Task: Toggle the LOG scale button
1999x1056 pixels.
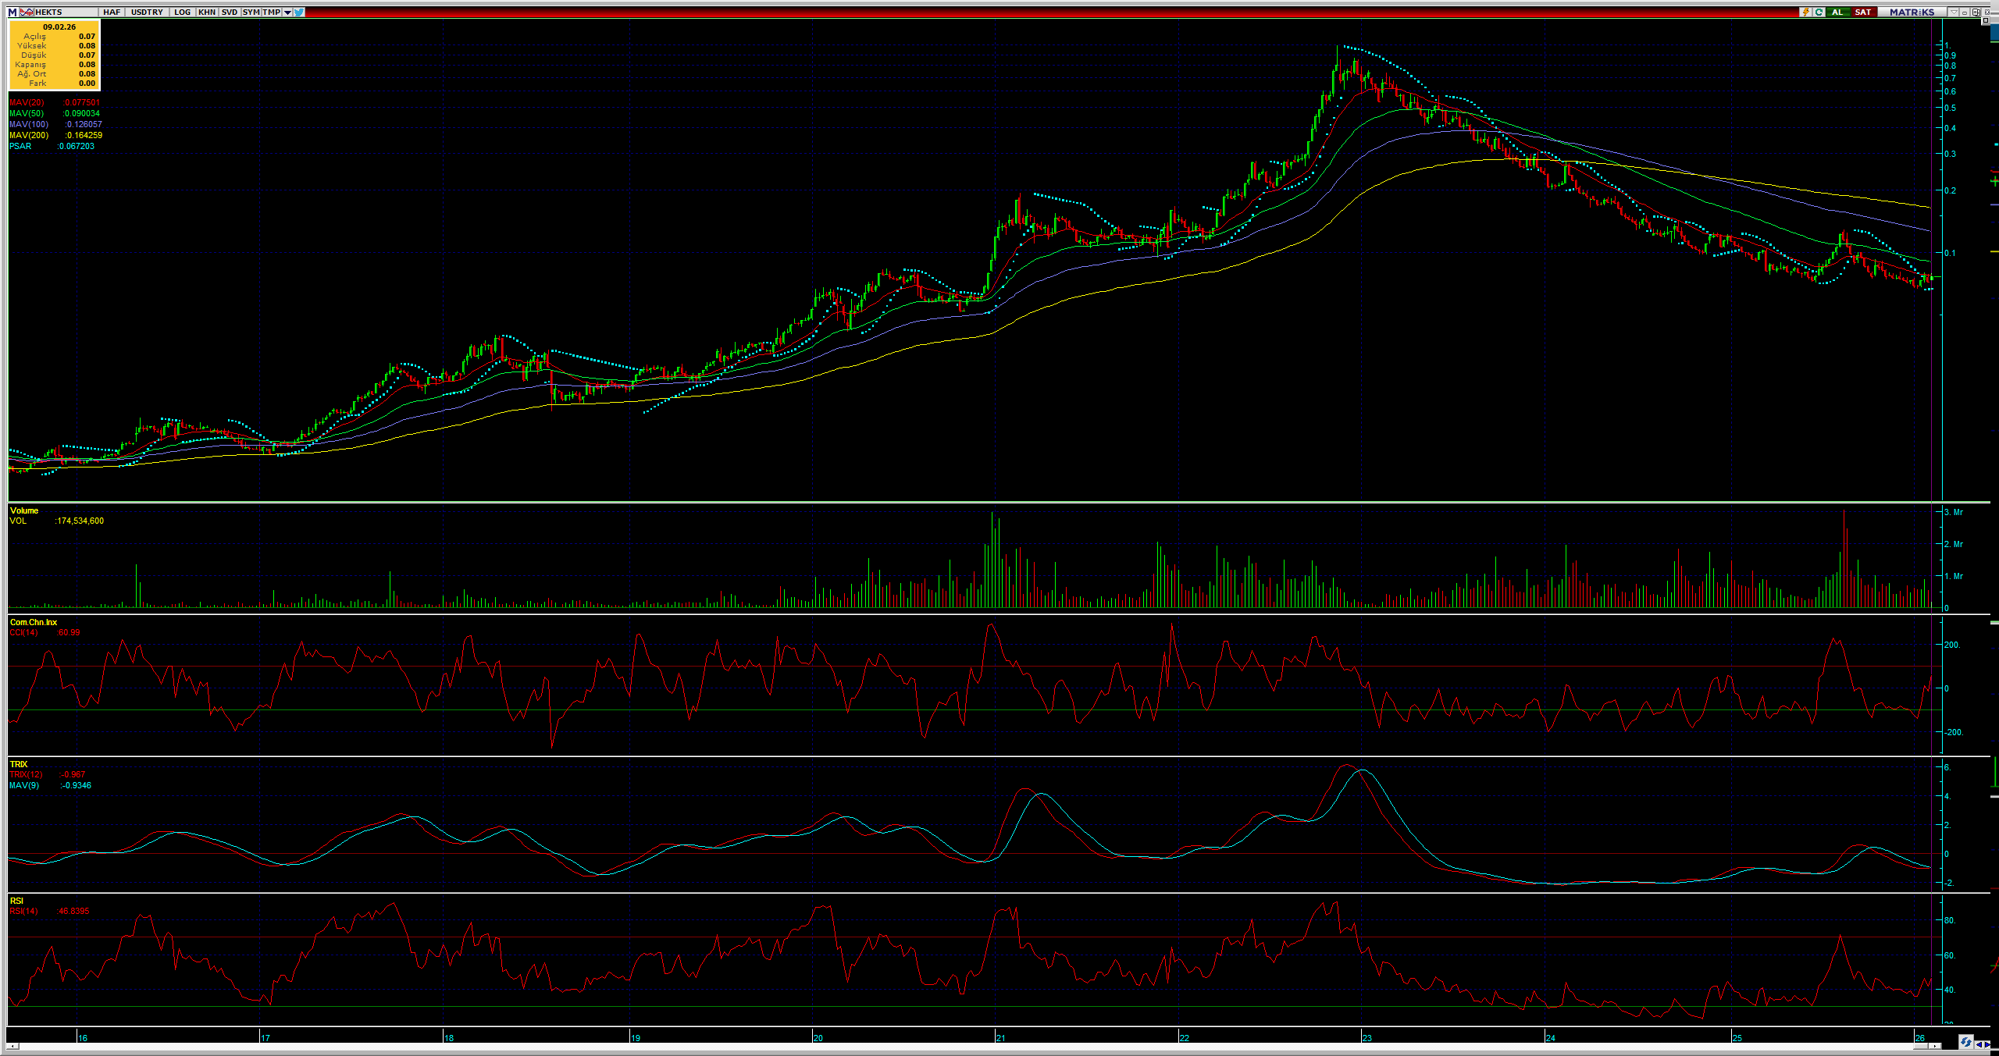Action: pyautogui.click(x=182, y=12)
